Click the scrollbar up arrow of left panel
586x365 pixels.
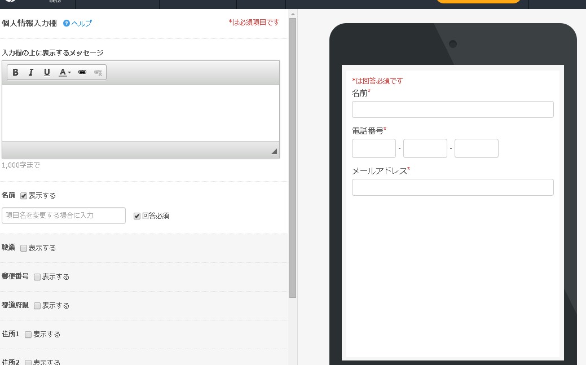(x=293, y=14)
